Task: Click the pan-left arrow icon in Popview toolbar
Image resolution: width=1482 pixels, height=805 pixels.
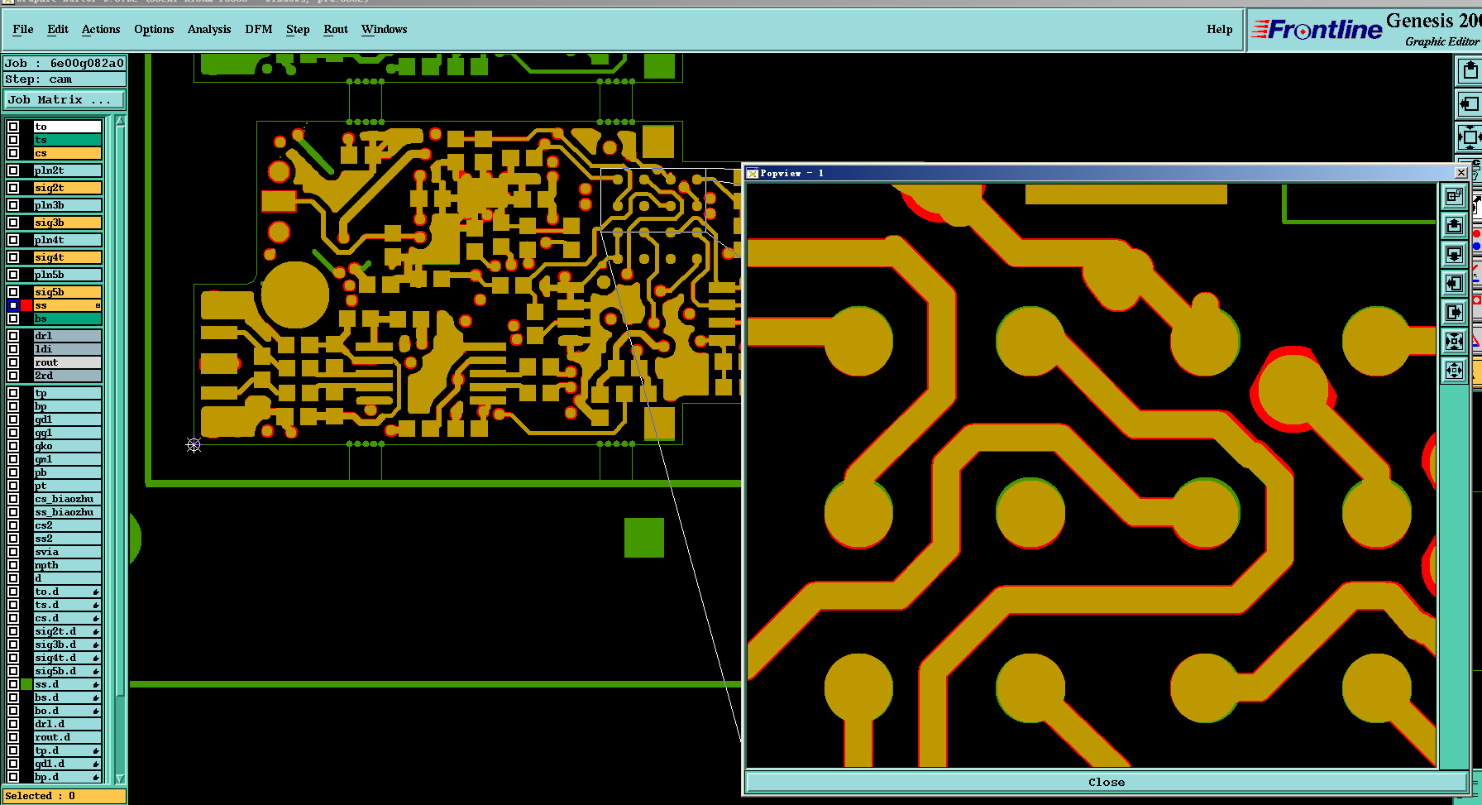Action: 1454,283
